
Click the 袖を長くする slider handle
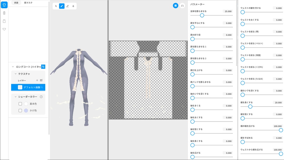192,145
